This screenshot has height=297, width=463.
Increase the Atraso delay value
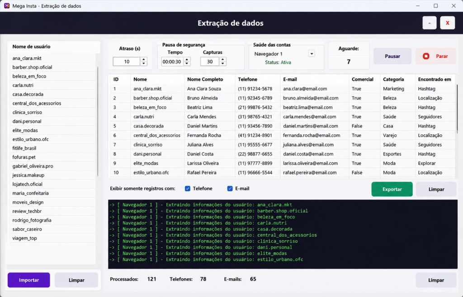(143, 59)
